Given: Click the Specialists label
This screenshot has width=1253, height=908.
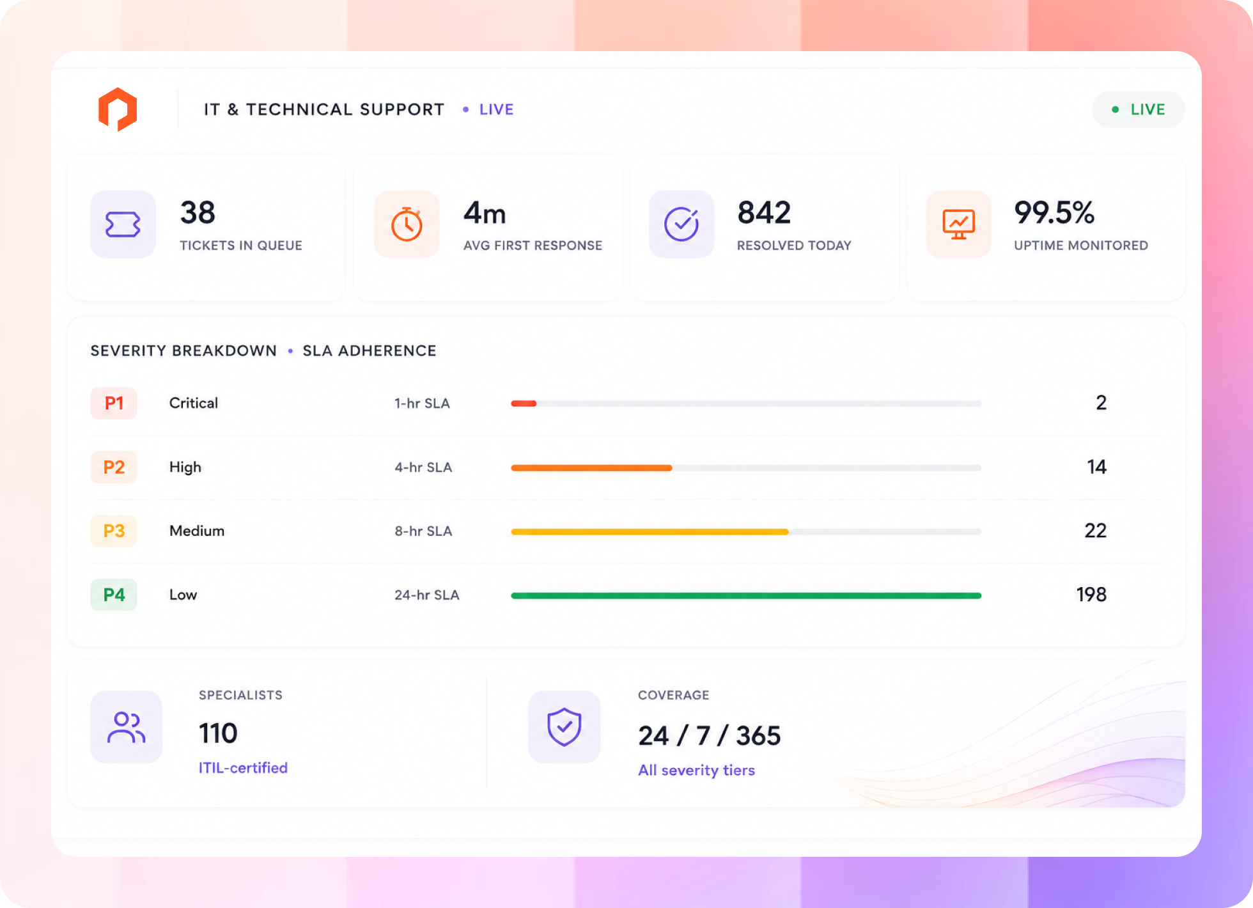Looking at the screenshot, I should coord(240,695).
